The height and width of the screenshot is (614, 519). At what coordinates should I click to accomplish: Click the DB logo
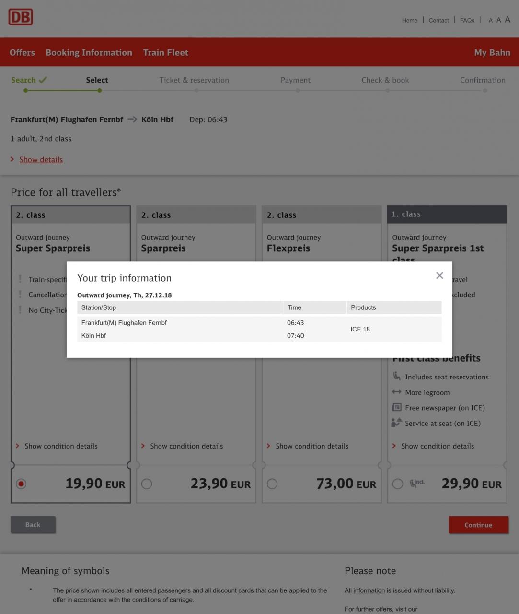point(21,17)
